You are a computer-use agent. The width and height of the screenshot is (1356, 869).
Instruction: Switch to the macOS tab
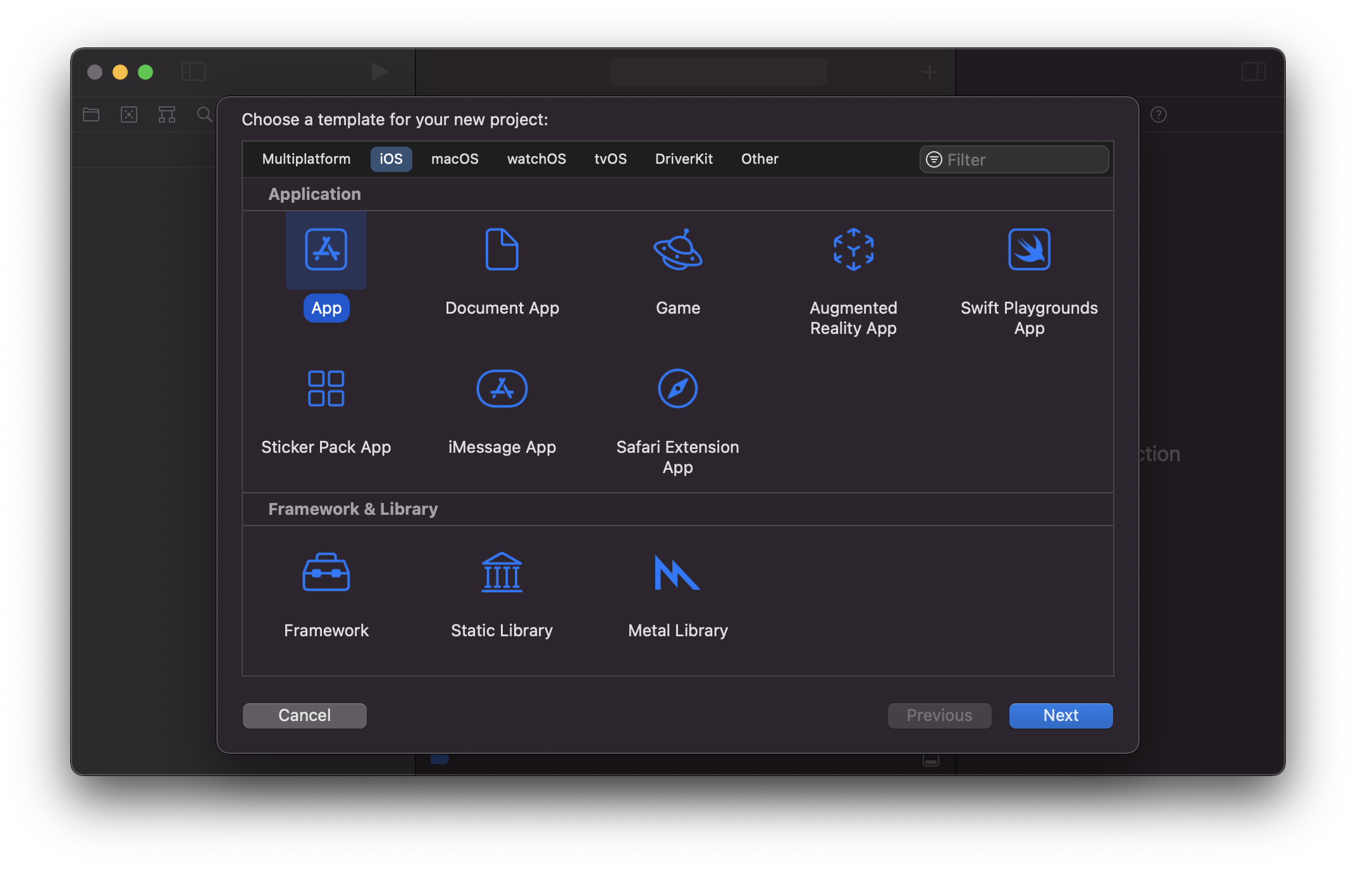click(455, 159)
